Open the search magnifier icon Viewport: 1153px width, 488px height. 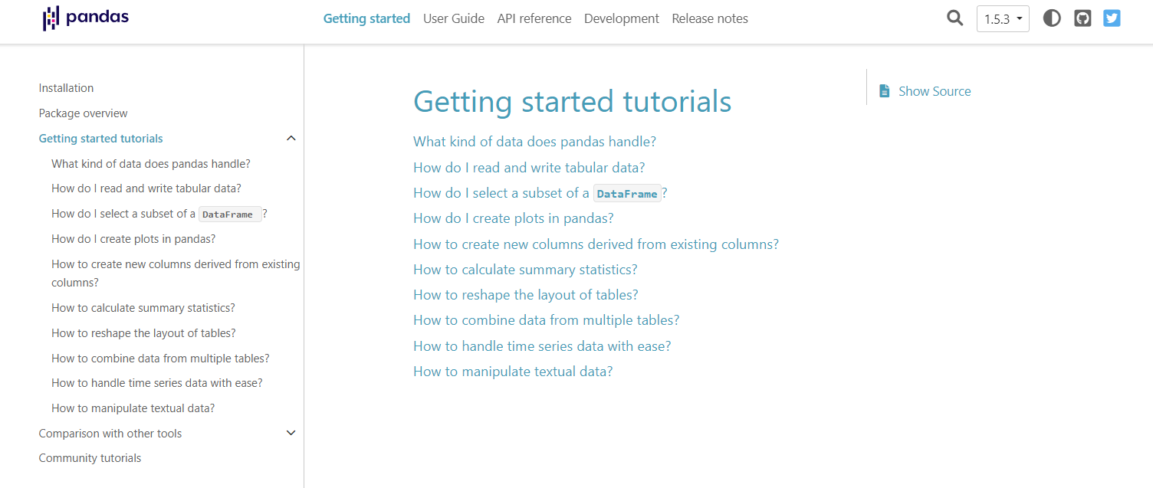(954, 18)
